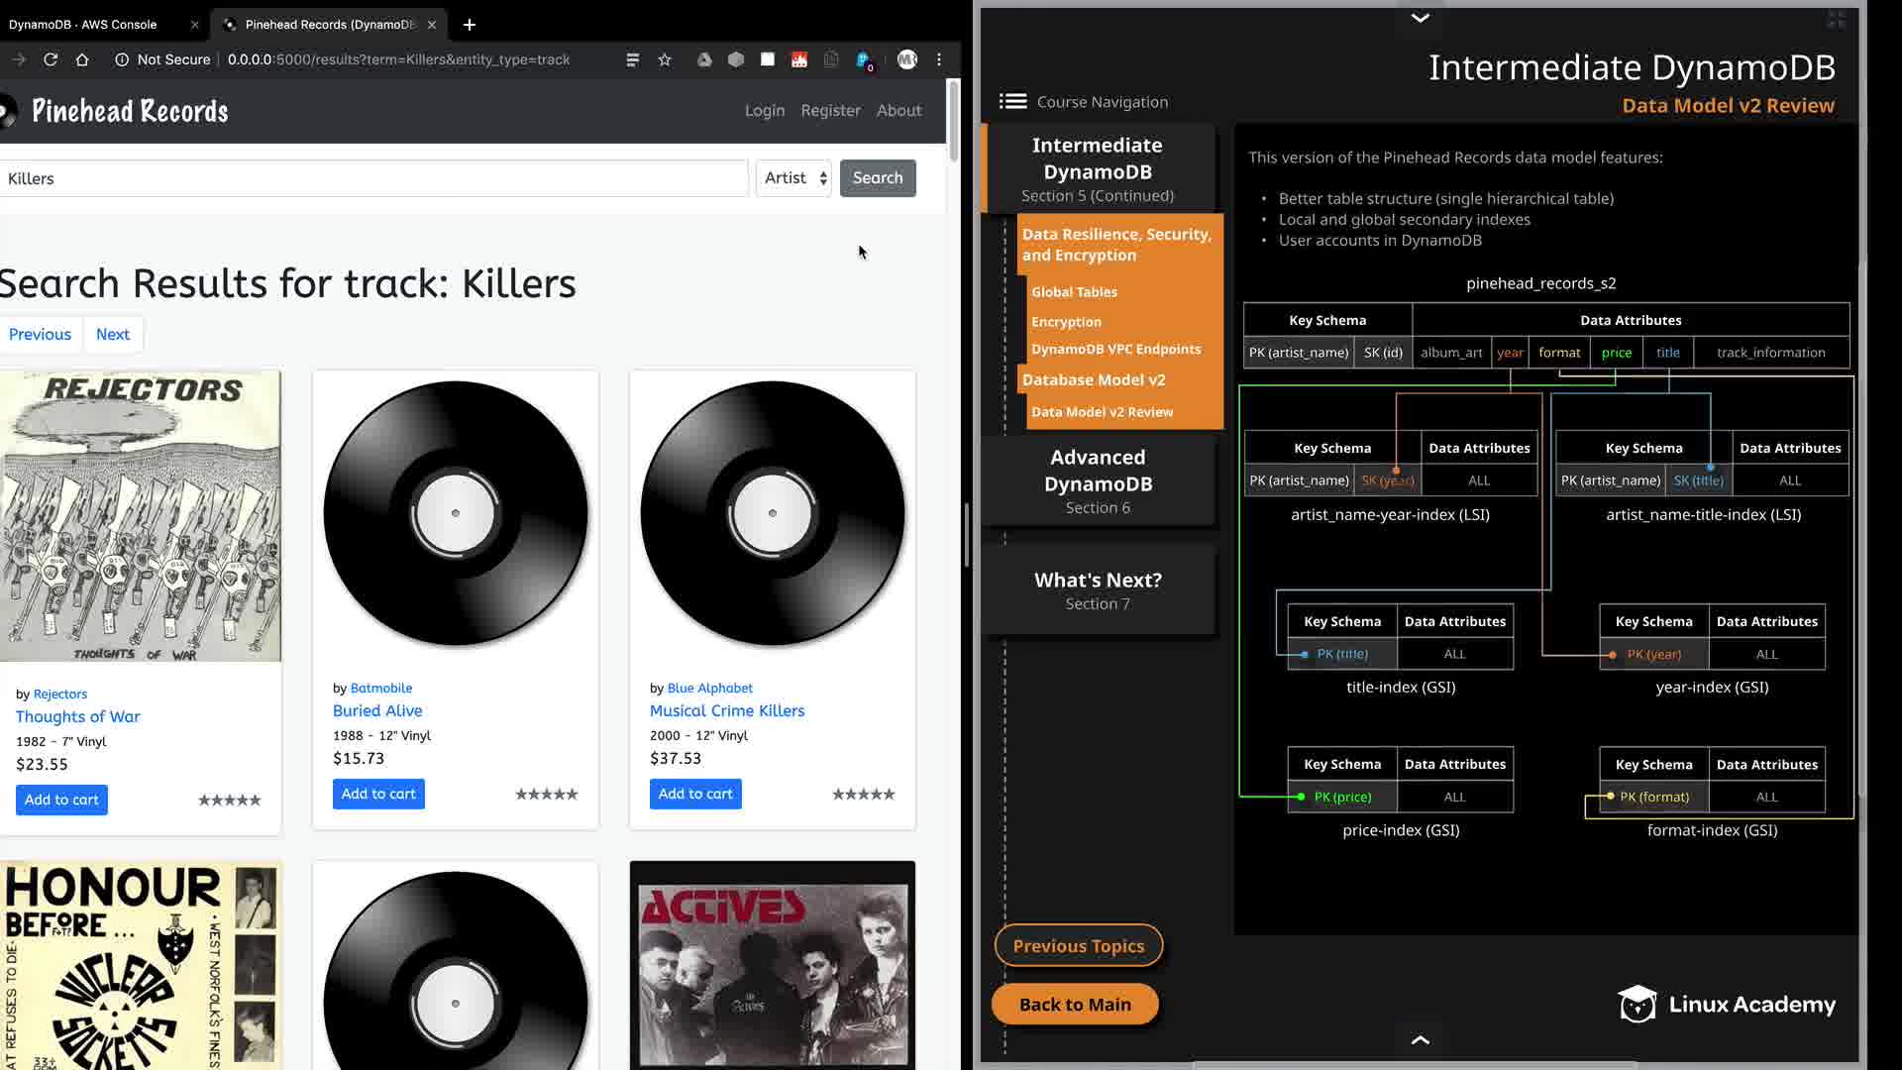This screenshot has width=1902, height=1070.
Task: Click the red browser extension icon
Action: (799, 59)
